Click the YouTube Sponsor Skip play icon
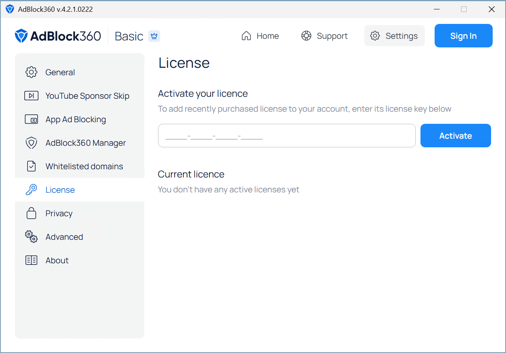The height and width of the screenshot is (353, 506). click(31, 96)
